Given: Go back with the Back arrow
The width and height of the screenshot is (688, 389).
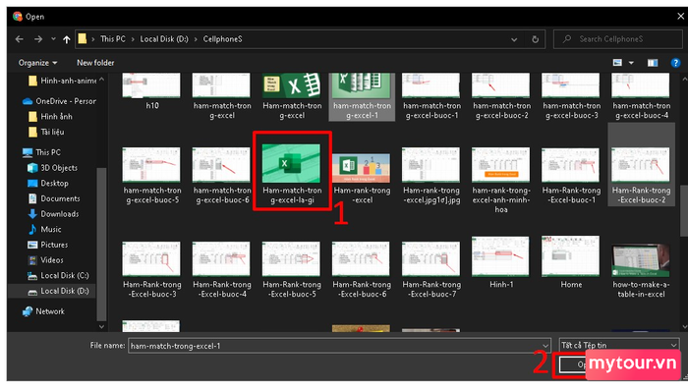Looking at the screenshot, I should click(20, 39).
